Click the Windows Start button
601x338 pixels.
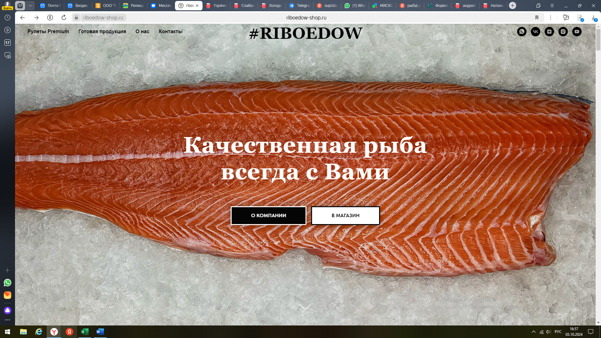click(8, 332)
